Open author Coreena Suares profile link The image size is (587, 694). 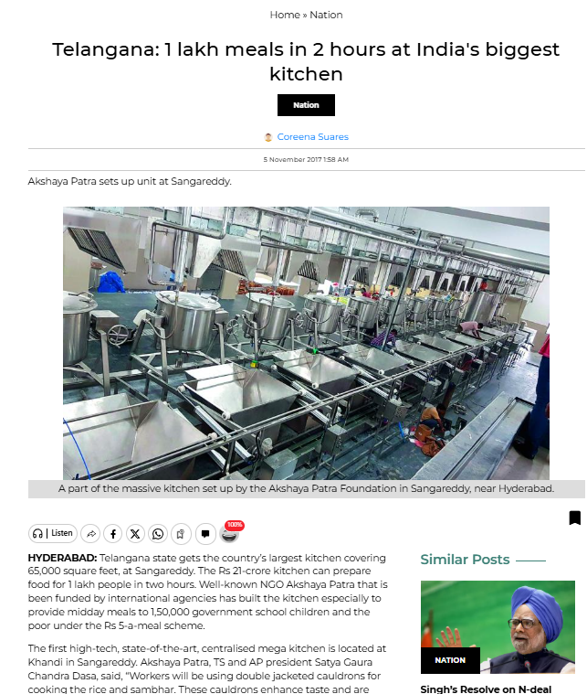click(312, 137)
